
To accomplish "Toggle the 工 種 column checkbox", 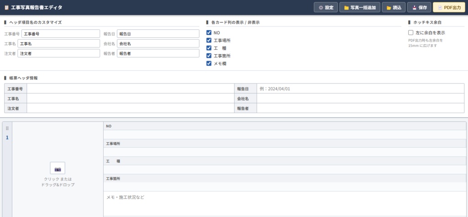I will 209,48.
